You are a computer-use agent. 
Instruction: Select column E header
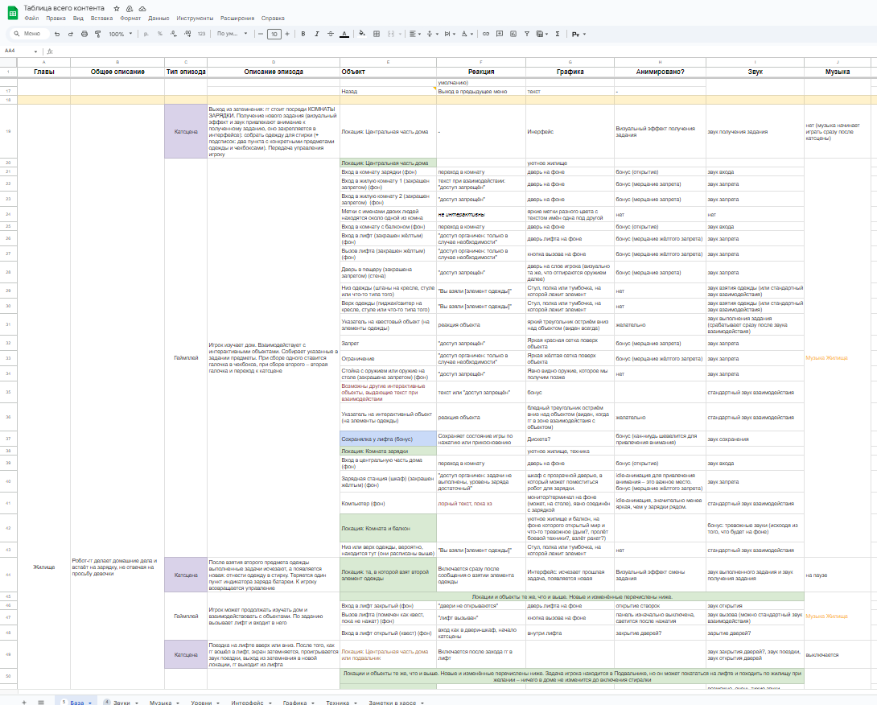point(388,62)
